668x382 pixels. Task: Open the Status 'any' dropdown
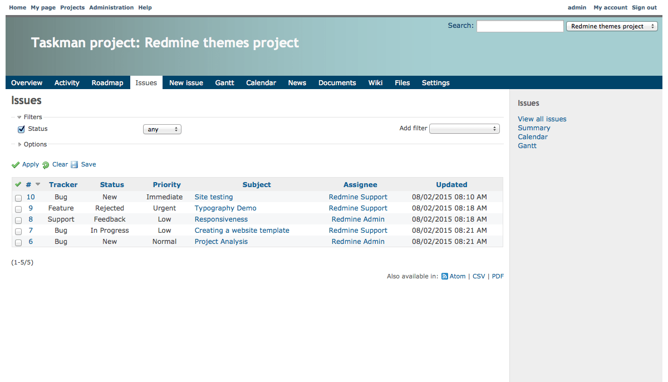coord(163,129)
